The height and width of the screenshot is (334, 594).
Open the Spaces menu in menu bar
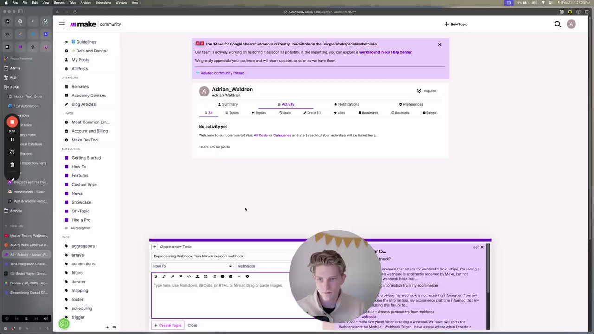click(59, 3)
